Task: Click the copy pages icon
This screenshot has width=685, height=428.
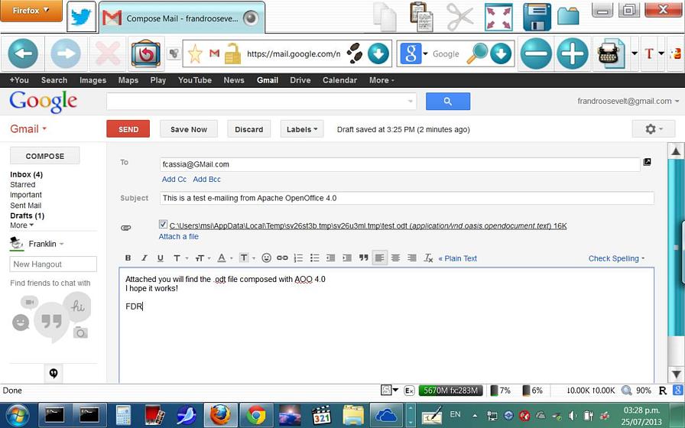Action: (385, 17)
